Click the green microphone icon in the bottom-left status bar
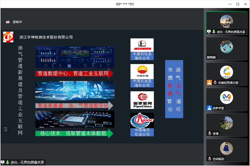The image size is (250, 166). (x=8, y=162)
